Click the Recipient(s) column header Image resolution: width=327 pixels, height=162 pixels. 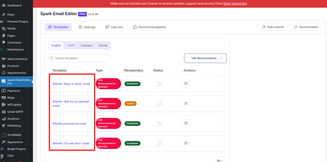[134, 70]
